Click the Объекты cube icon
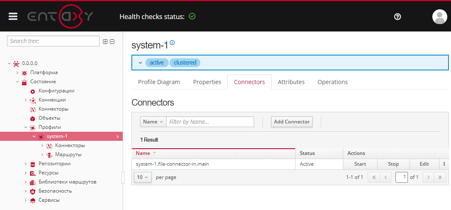The height and width of the screenshot is (210, 451). [x=33, y=118]
